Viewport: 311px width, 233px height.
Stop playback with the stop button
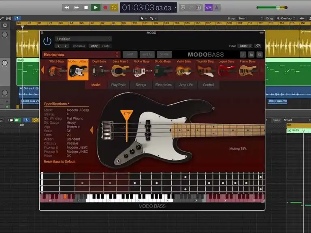tap(86, 8)
